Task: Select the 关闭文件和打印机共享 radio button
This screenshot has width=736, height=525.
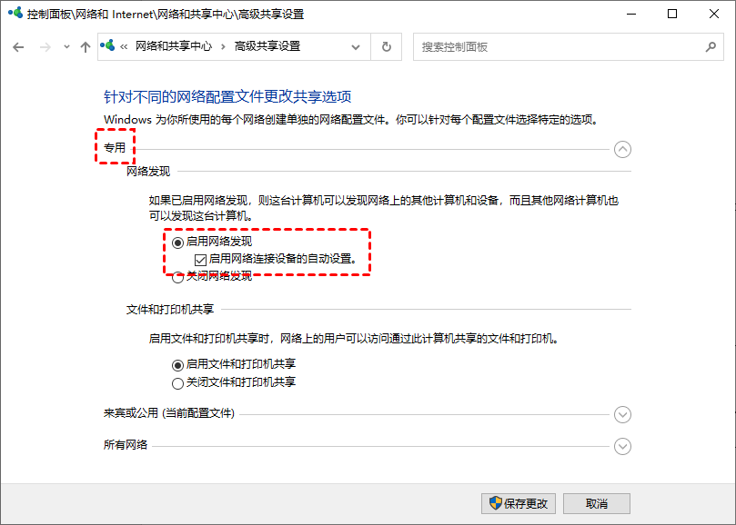Action: click(x=178, y=383)
